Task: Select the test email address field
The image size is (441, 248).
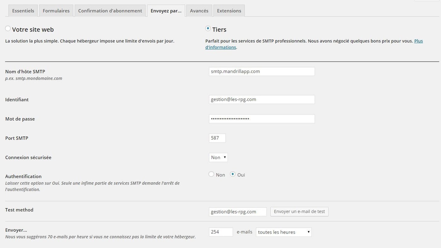Action: tap(238, 211)
